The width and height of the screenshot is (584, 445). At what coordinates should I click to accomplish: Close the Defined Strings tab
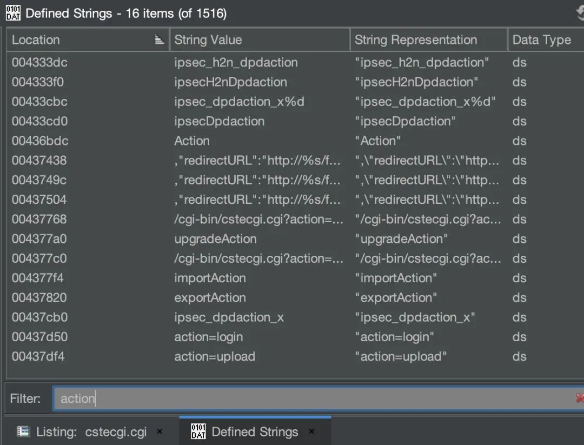click(x=311, y=431)
